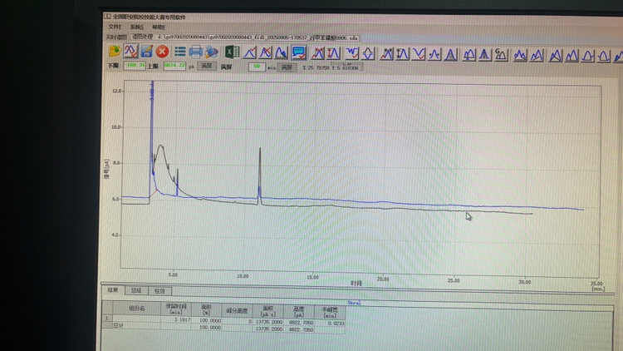Open the 文件 menu
This screenshot has width=623, height=351.
pos(114,27)
